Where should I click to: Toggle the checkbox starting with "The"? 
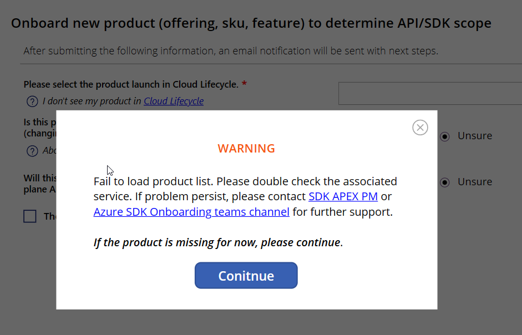(29, 216)
